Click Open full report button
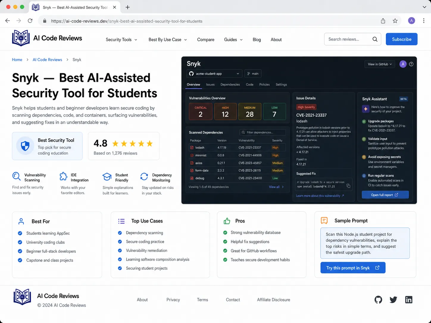 pos(385,195)
